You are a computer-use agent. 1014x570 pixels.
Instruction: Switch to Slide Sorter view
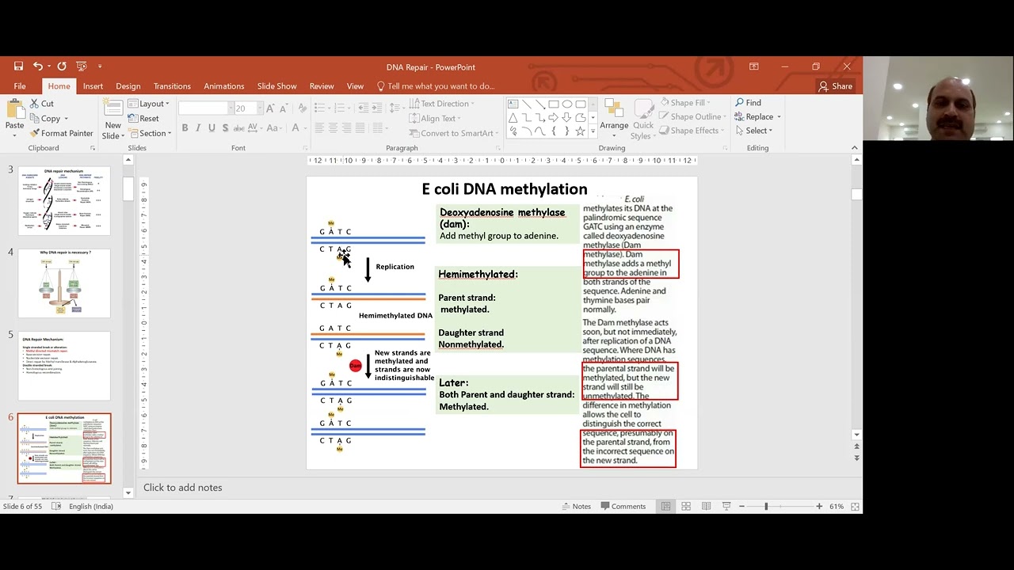click(x=686, y=507)
